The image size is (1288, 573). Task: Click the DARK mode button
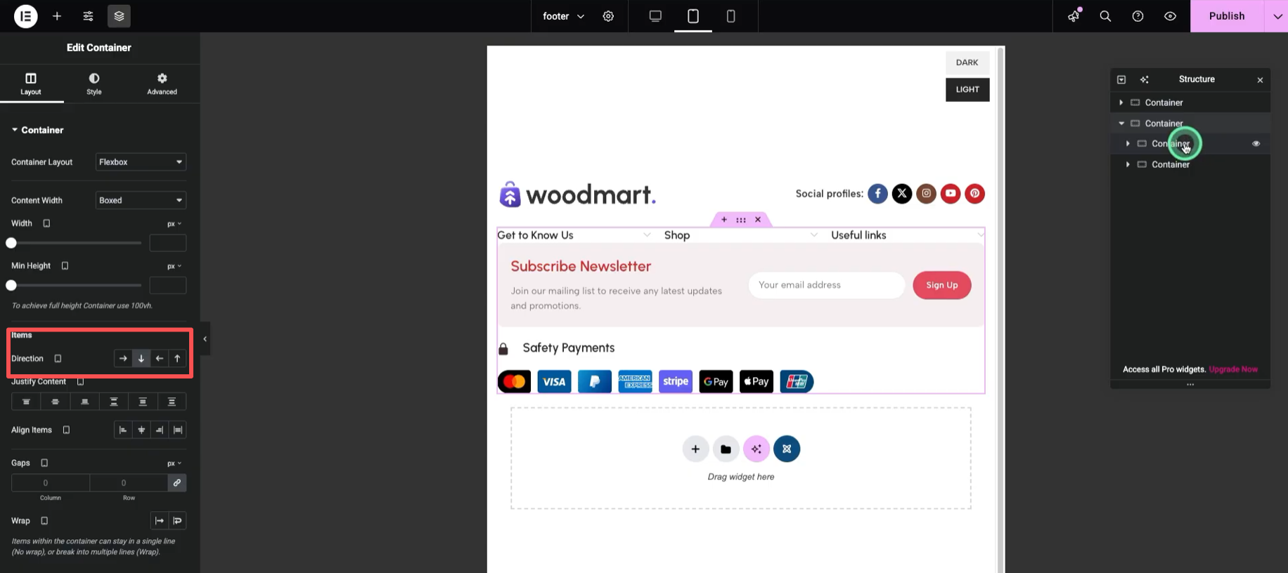967,62
